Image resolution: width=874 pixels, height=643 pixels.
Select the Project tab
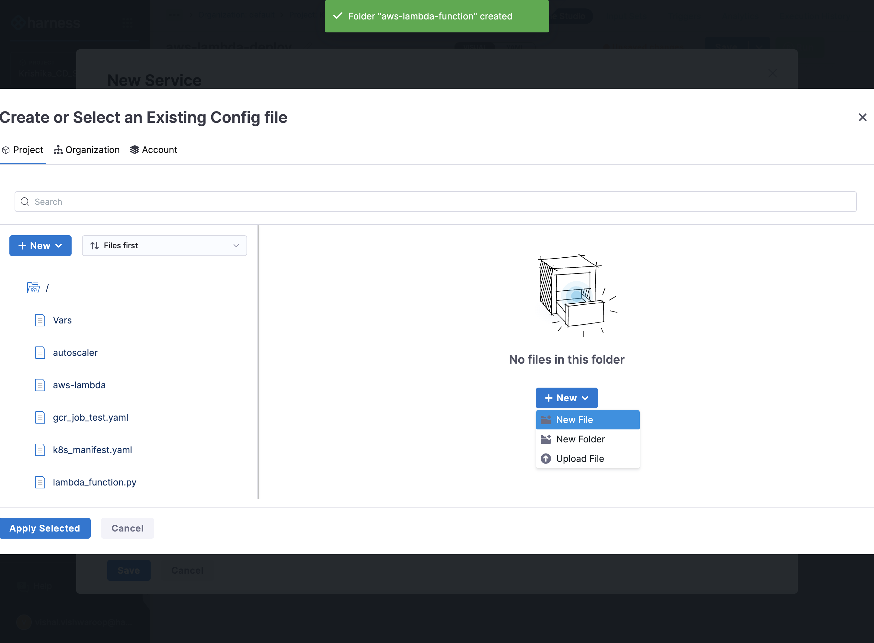click(23, 150)
